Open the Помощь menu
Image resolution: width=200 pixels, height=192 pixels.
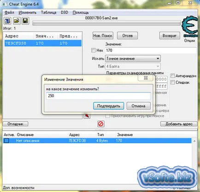81,12
